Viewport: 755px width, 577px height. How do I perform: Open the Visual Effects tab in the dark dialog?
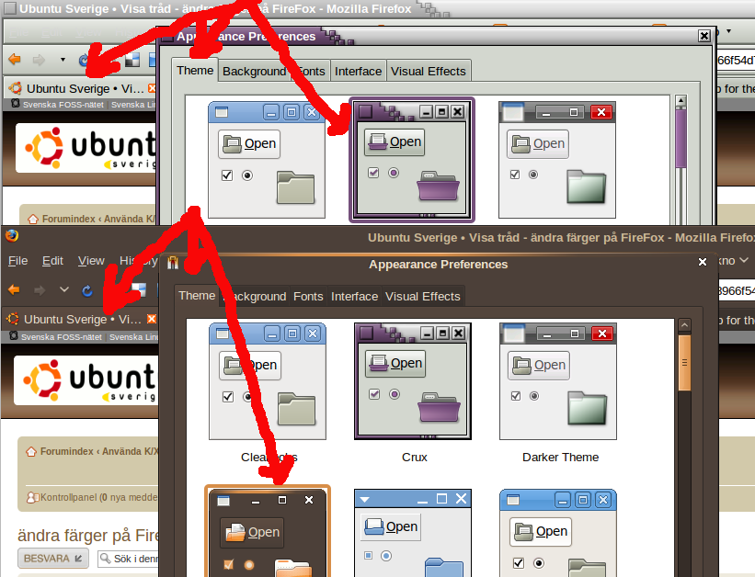[423, 297]
